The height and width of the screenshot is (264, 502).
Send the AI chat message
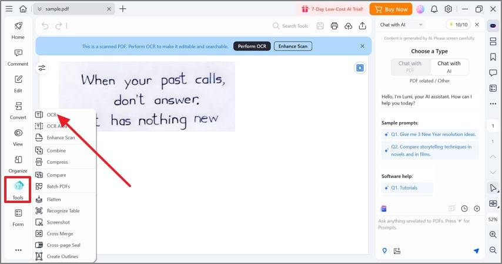coord(476,251)
